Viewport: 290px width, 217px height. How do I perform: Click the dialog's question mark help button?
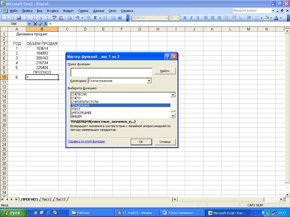[167, 56]
